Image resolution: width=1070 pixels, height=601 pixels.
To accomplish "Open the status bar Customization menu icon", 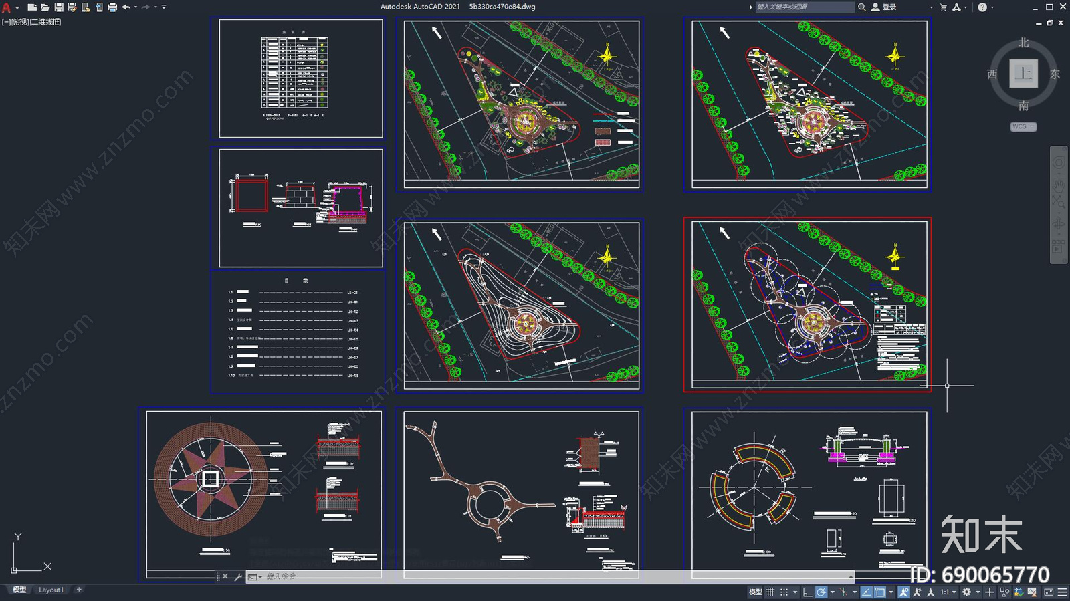I will click(1062, 592).
